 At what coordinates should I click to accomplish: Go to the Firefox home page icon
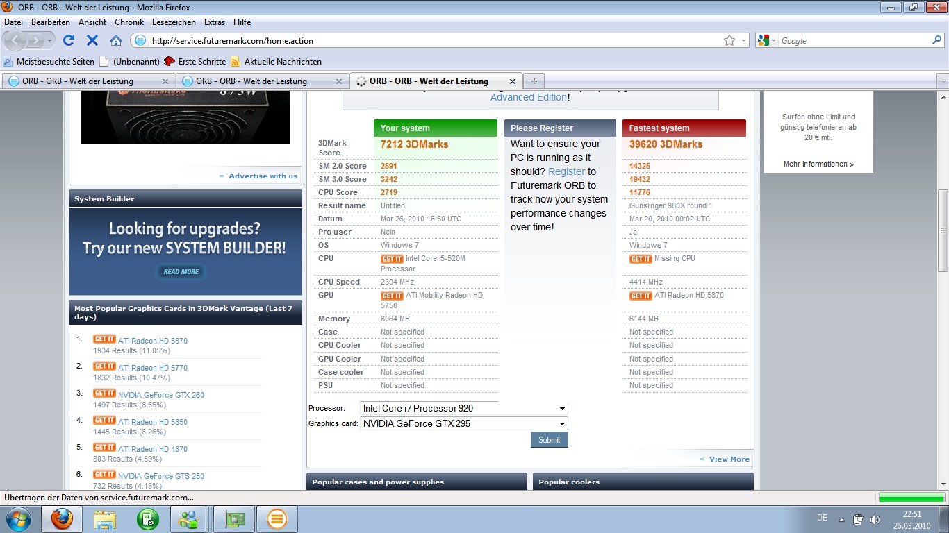tap(116, 40)
